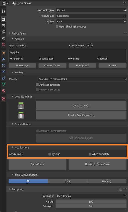Click the Control Center button
The width and height of the screenshot is (128, 212).
tap(52, 65)
